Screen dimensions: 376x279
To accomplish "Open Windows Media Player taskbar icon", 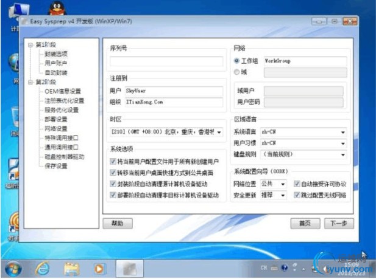I will click(99, 269).
